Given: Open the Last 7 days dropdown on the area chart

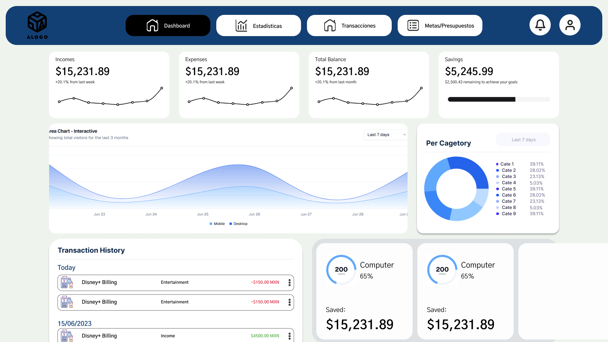Looking at the screenshot, I should point(385,135).
